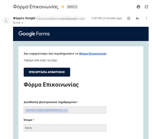The image size is (152, 139).
Task: Reply using the arrow icon
Action: point(137,18)
